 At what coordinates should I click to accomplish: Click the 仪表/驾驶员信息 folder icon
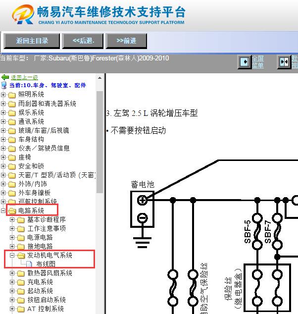tap(12, 149)
